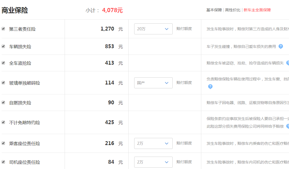
Task: Click the 425 price value
Action: click(x=109, y=122)
